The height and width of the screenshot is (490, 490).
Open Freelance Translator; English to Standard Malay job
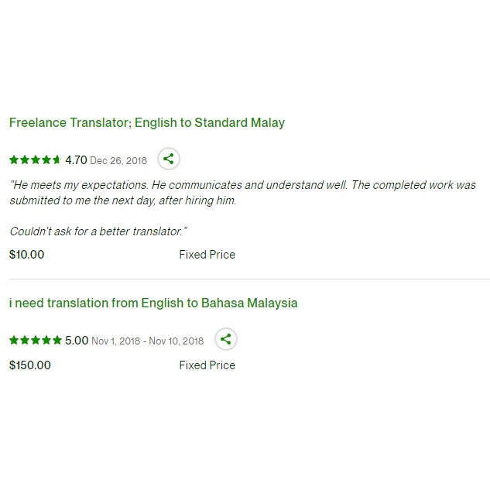[x=147, y=122]
